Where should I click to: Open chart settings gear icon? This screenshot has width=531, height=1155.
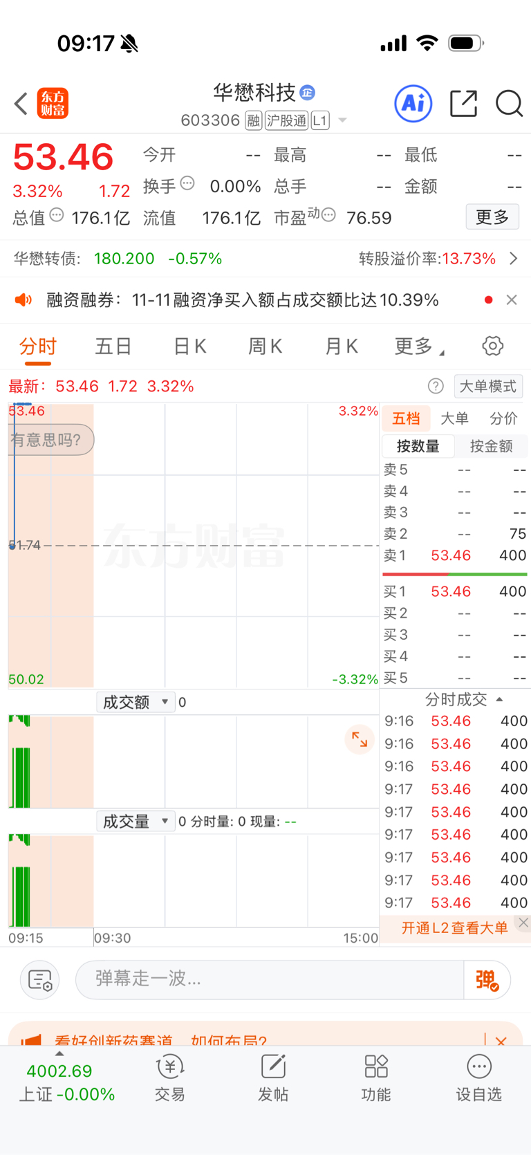493,346
